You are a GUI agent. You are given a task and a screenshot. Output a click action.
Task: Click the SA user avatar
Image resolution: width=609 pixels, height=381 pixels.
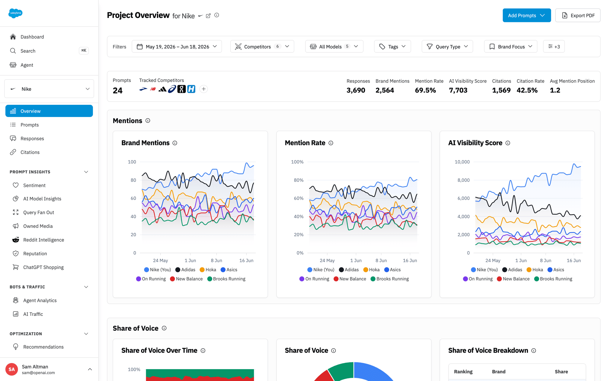(12, 369)
